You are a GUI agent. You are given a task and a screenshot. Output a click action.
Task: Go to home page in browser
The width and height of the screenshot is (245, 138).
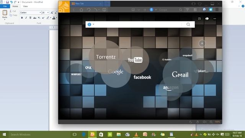(81, 10)
